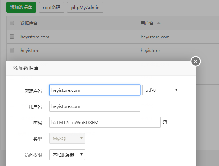The height and width of the screenshot is (166, 219).
Task: Click heyistore.com username cell in table
Action: 155,37
